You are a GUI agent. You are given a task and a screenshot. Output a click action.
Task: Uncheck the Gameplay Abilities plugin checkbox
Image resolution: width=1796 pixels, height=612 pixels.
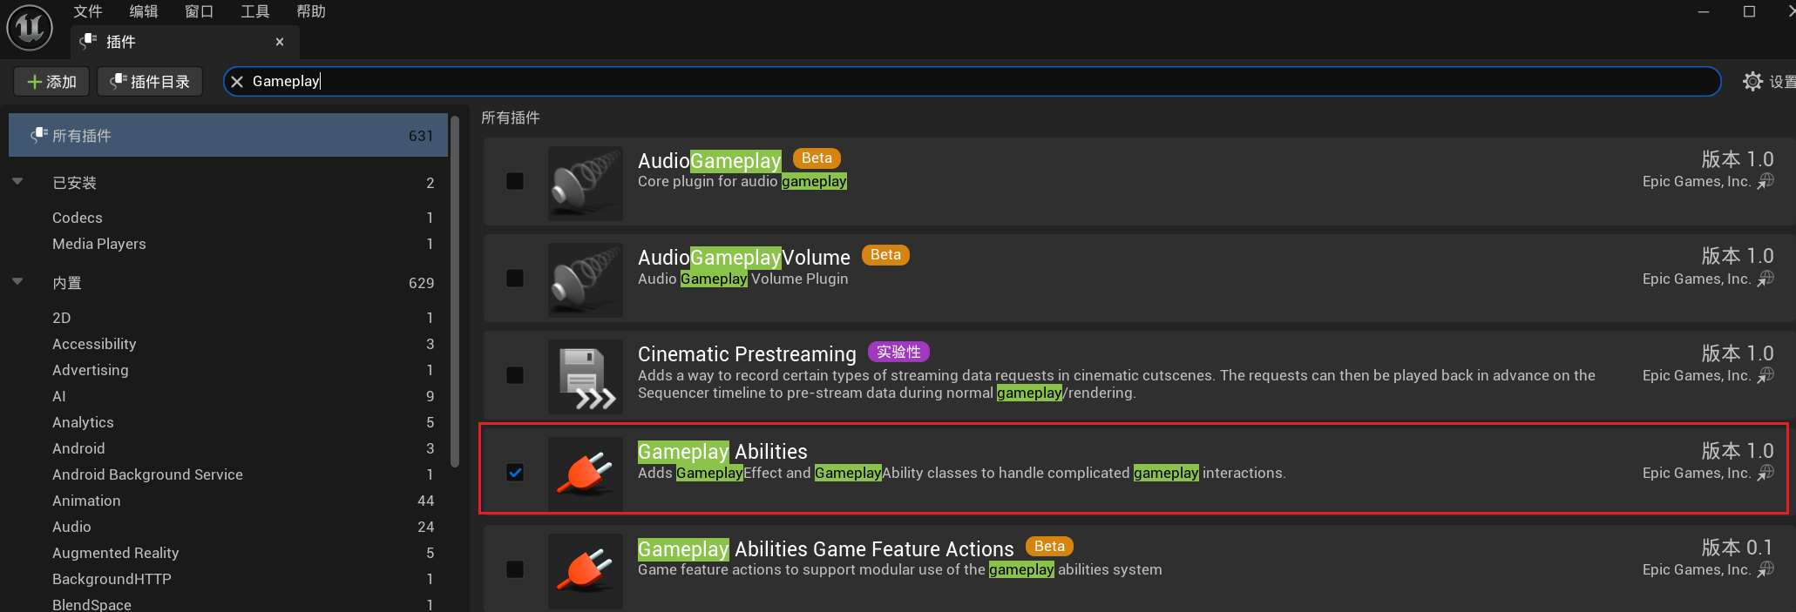515,473
